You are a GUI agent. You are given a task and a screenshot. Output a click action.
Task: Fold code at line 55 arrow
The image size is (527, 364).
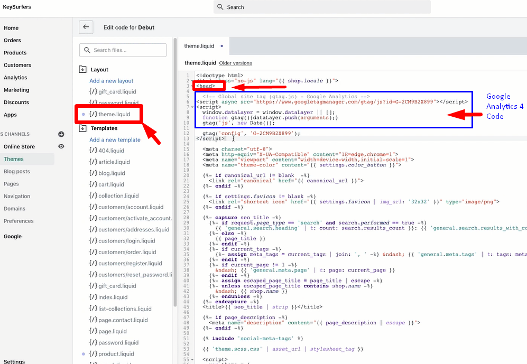[192, 360]
